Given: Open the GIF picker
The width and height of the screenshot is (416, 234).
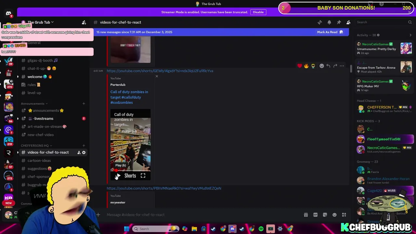Looking at the screenshot, I should (315, 215).
